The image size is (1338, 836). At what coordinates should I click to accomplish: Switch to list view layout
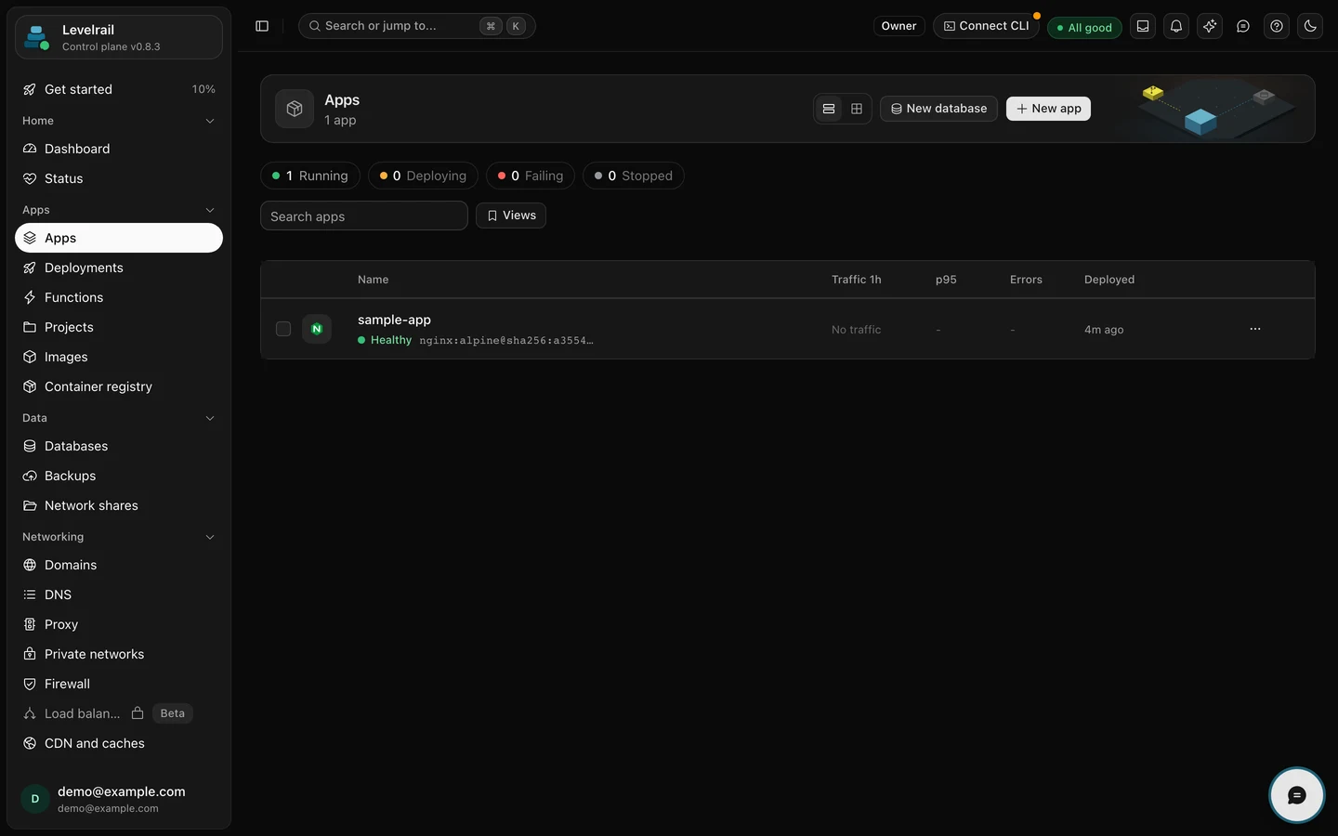tap(829, 109)
